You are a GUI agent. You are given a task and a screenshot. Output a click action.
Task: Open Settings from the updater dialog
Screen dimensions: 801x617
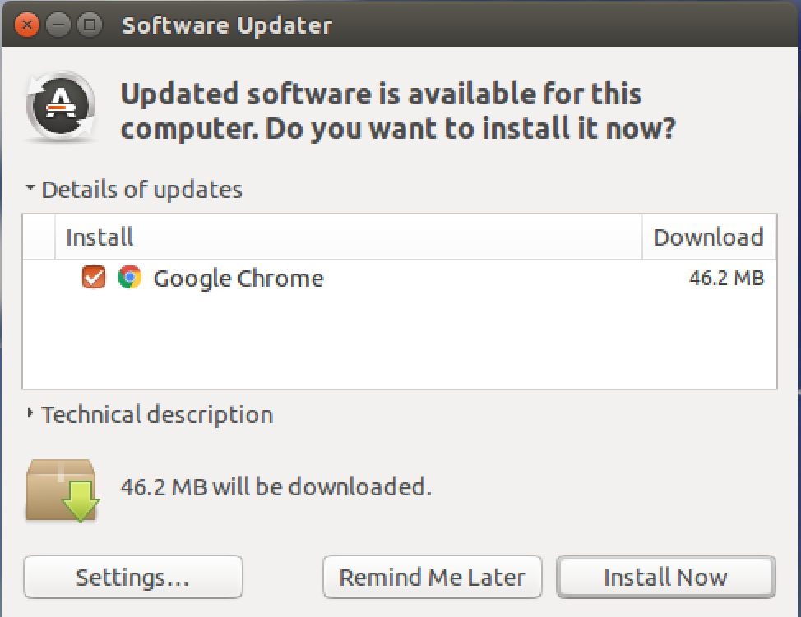point(132,577)
